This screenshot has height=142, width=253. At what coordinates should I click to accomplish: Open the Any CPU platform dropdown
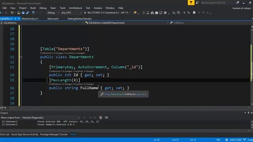72,13
